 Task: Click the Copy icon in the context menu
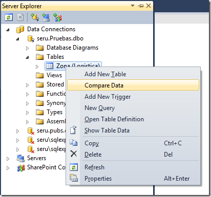(74, 143)
